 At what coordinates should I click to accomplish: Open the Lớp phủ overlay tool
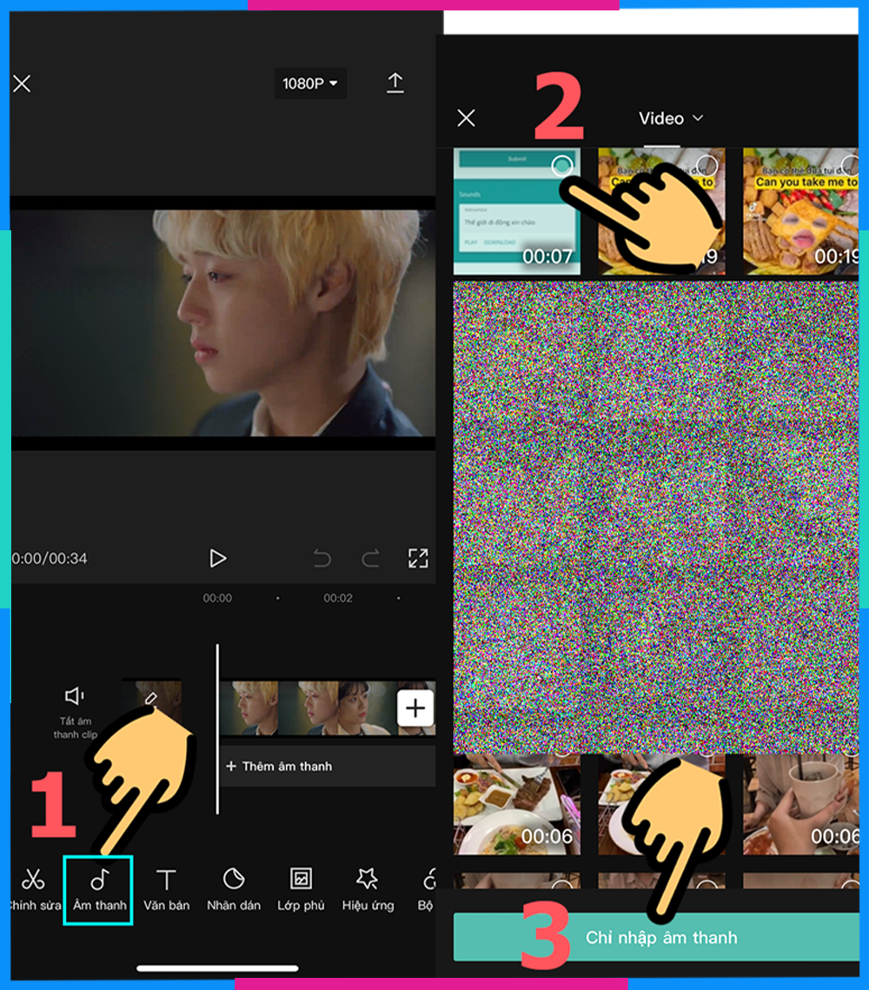[x=301, y=890]
